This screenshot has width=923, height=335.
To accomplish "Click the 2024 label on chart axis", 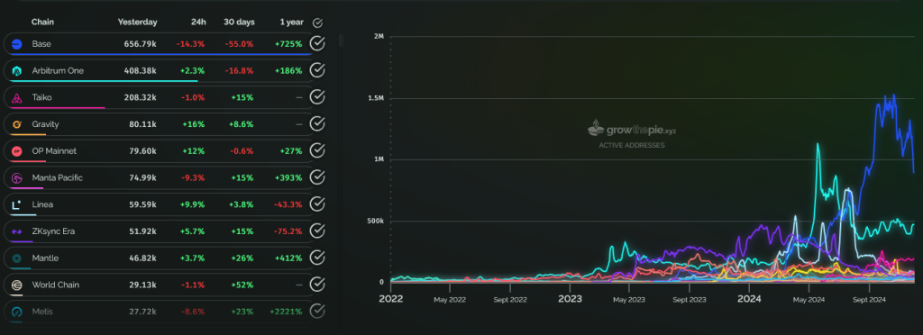I will click(x=749, y=299).
